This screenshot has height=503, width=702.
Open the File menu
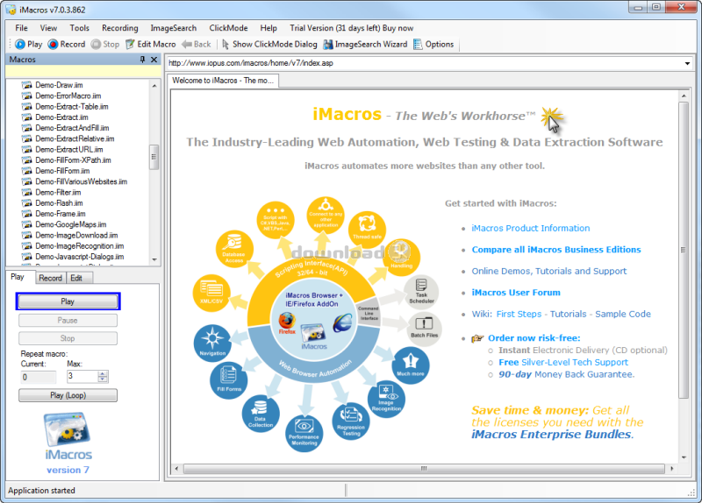pyautogui.click(x=21, y=28)
